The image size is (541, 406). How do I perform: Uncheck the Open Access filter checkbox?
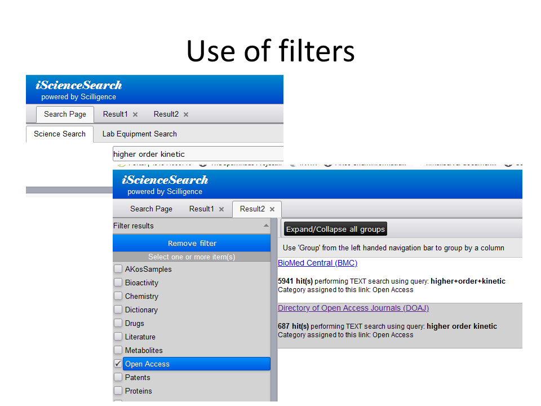pyautogui.click(x=118, y=364)
